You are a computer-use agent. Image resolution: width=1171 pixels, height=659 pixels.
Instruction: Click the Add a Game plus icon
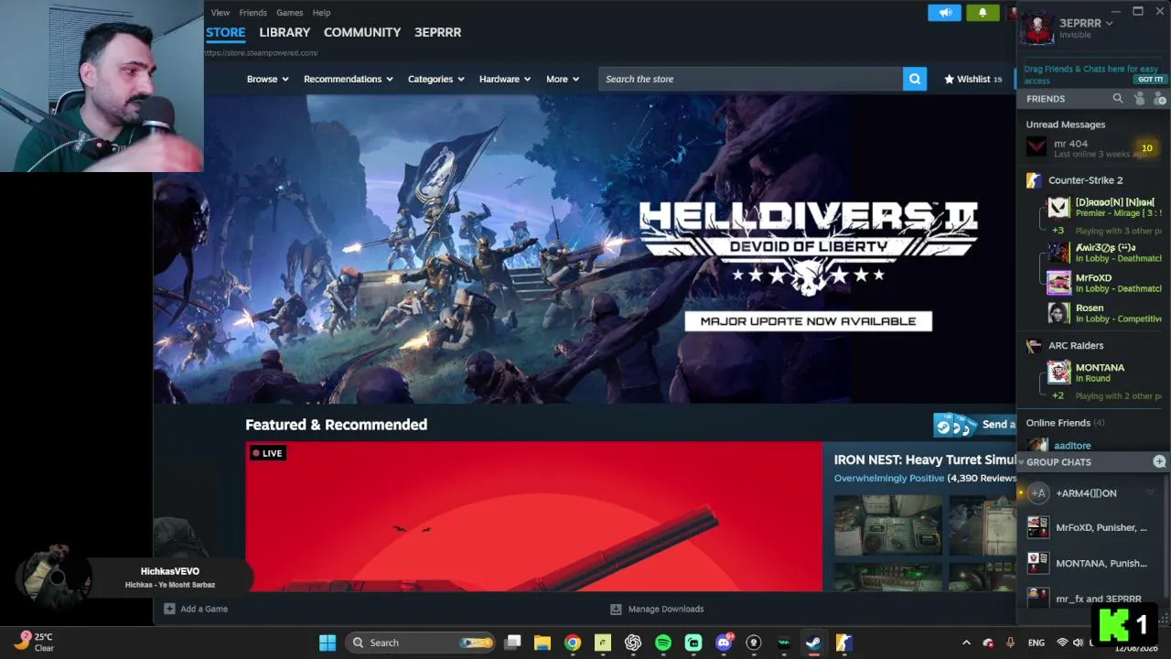169,609
